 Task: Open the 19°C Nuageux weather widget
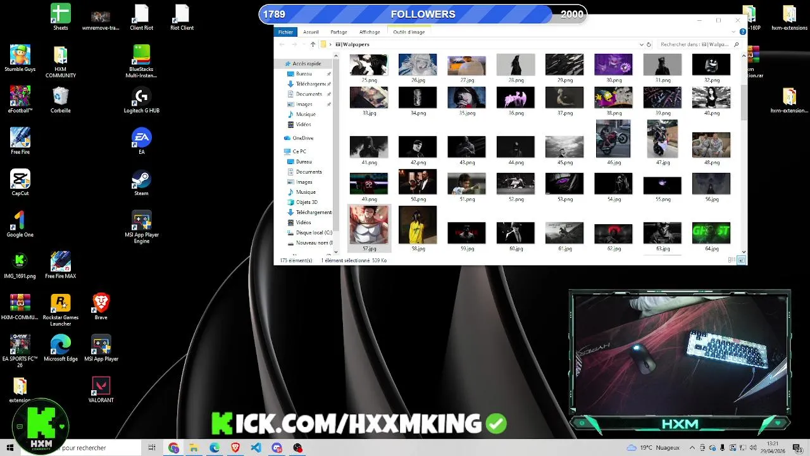[652, 448]
